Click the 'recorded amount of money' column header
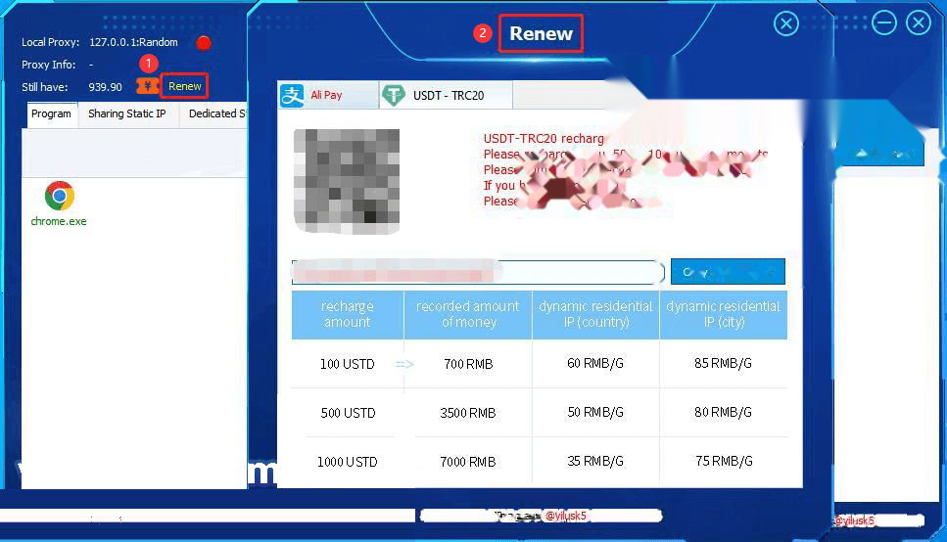The image size is (947, 542). click(x=468, y=314)
